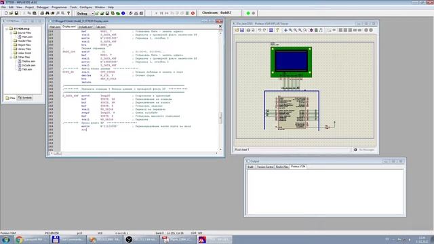
Task: Open the Project menu
Action: [x=29, y=7]
